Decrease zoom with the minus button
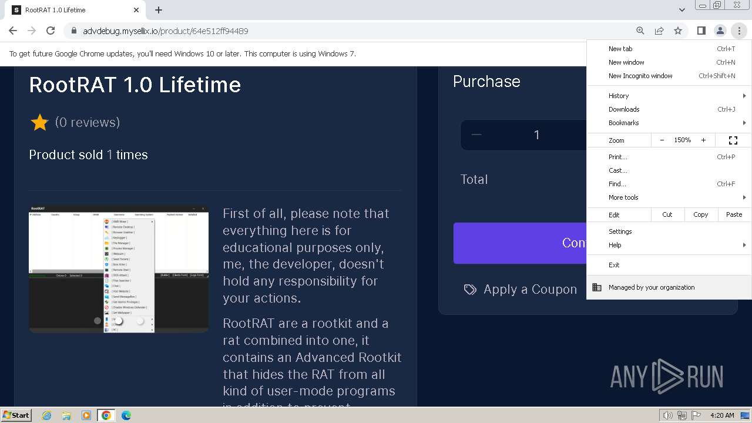 coord(662,140)
